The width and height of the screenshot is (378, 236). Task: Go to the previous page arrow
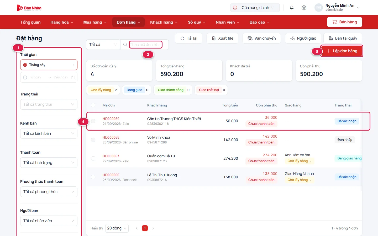pyautogui.click(x=136, y=228)
